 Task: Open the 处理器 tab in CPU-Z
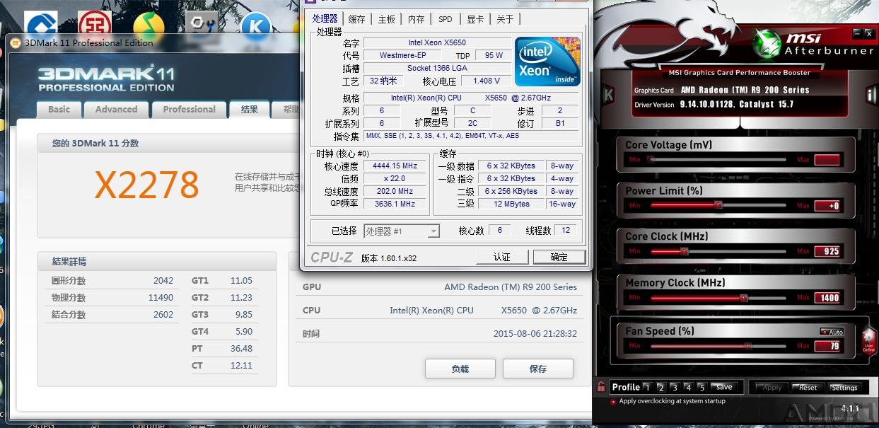point(325,19)
